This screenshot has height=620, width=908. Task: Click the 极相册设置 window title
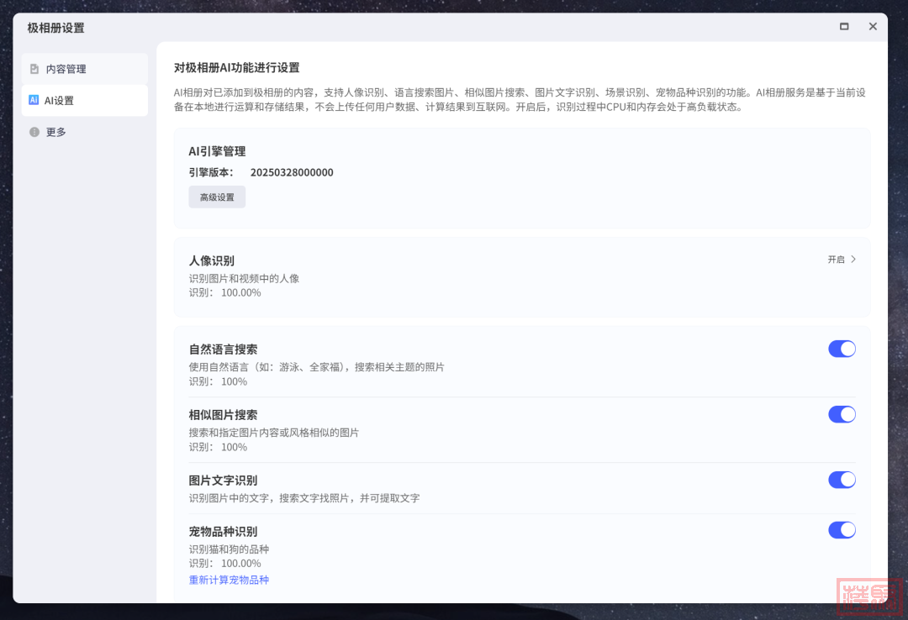pos(55,28)
